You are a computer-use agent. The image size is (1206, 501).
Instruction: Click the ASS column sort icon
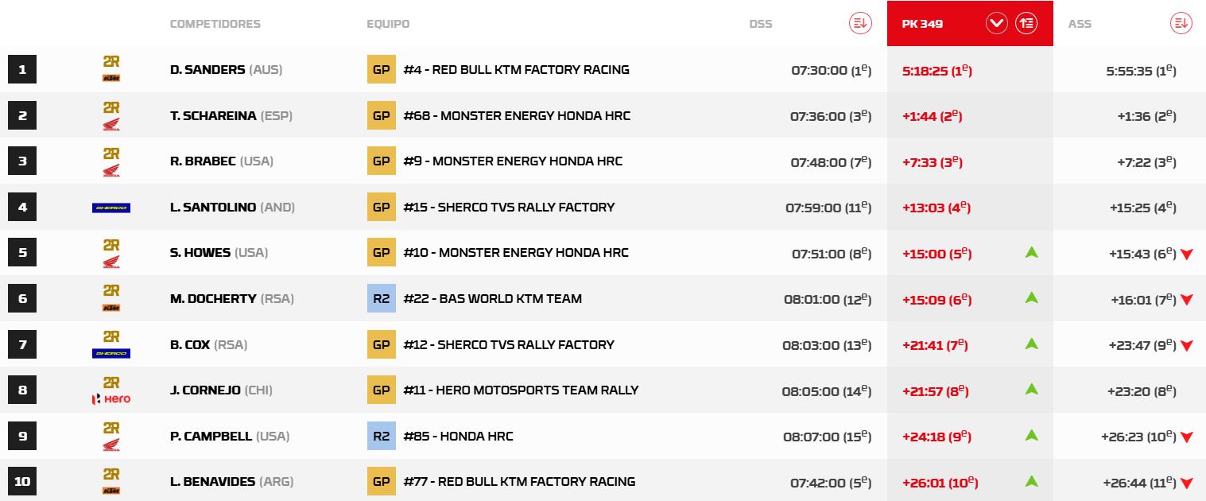1181,23
